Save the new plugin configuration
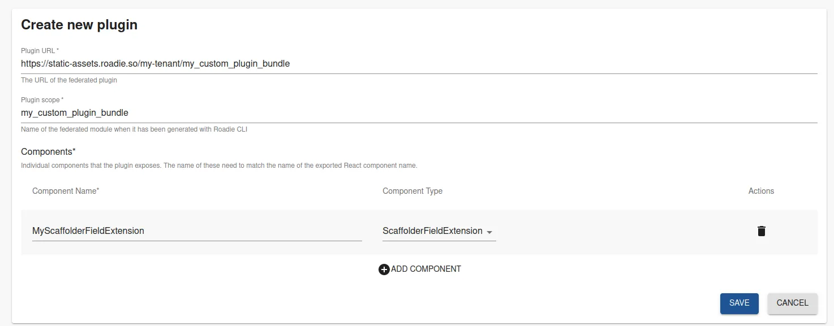 pos(739,303)
